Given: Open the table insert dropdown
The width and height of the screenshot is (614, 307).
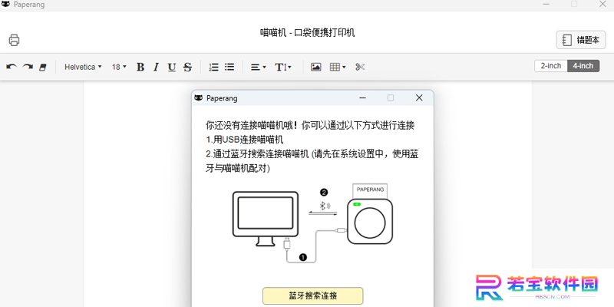Looking at the screenshot, I should coord(338,67).
